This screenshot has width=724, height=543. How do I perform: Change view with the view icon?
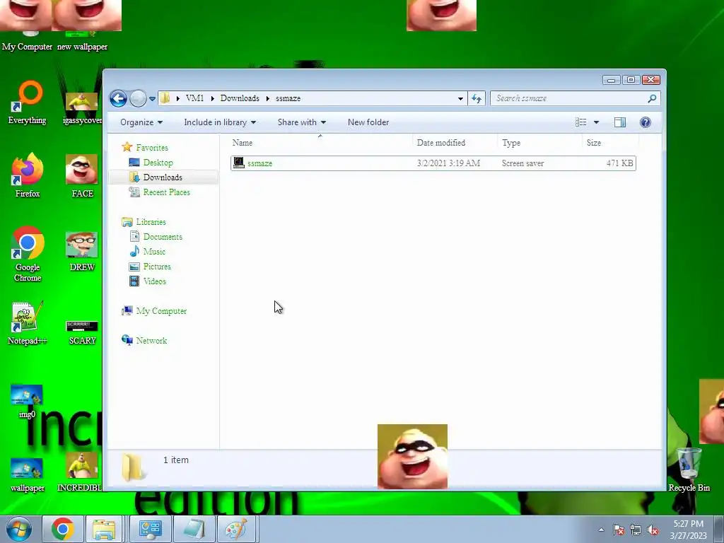click(581, 122)
